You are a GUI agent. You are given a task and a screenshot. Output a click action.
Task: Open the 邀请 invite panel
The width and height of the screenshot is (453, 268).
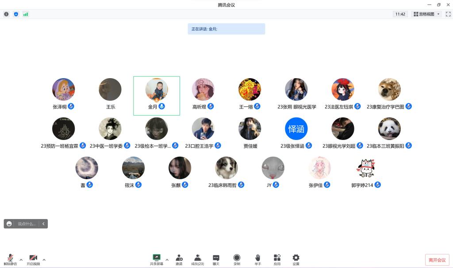[179, 260]
